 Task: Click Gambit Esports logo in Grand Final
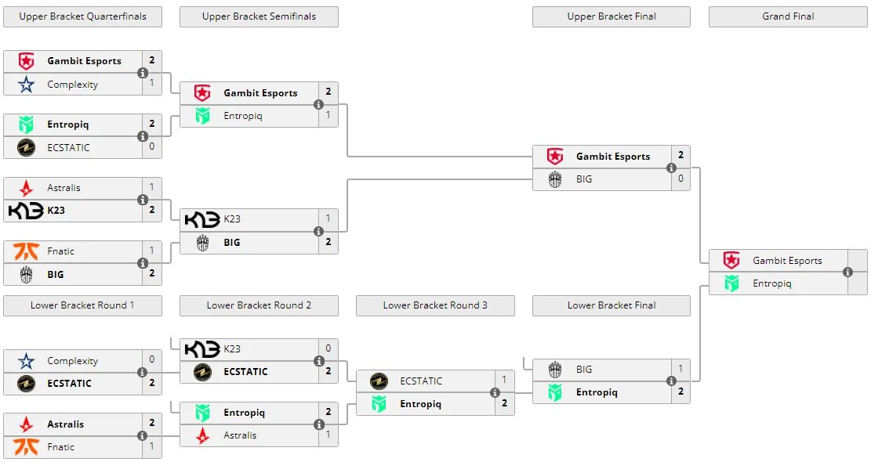731,260
